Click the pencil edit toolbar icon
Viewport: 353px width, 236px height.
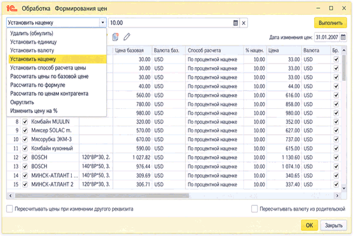pyautogui.click(x=127, y=36)
